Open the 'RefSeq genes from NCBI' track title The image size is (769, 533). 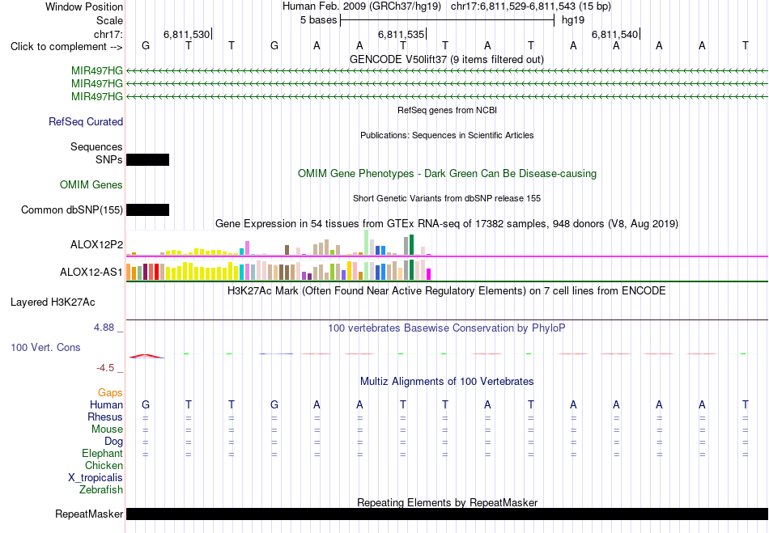pyautogui.click(x=447, y=110)
